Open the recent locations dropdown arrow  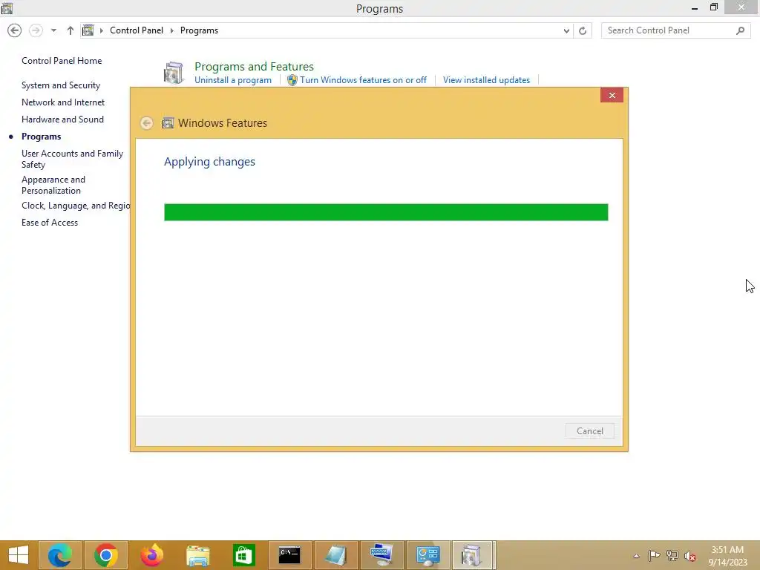(x=53, y=30)
